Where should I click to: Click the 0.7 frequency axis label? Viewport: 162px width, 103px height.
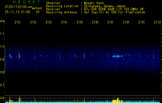click(2, 85)
